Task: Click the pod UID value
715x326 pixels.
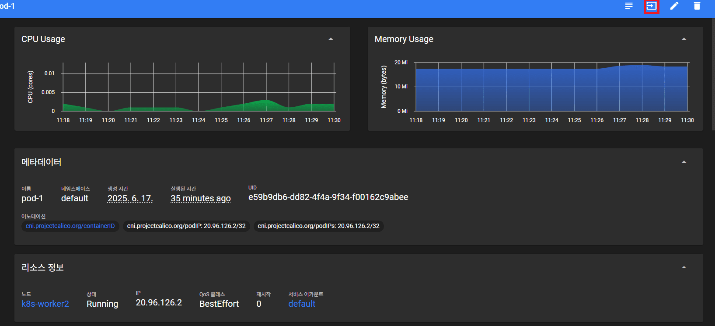Action: pyautogui.click(x=328, y=197)
